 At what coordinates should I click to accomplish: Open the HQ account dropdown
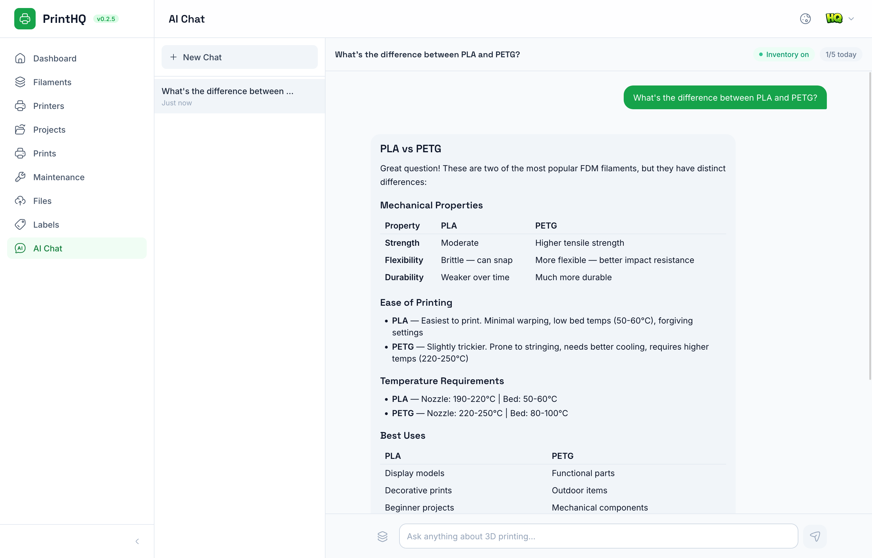tap(840, 18)
